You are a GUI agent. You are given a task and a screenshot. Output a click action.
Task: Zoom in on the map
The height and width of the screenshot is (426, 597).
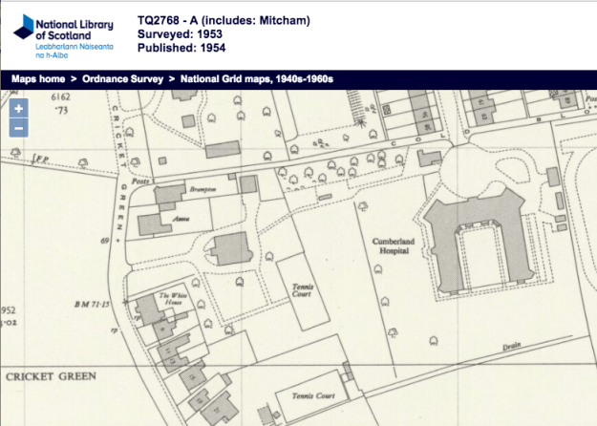click(x=19, y=109)
